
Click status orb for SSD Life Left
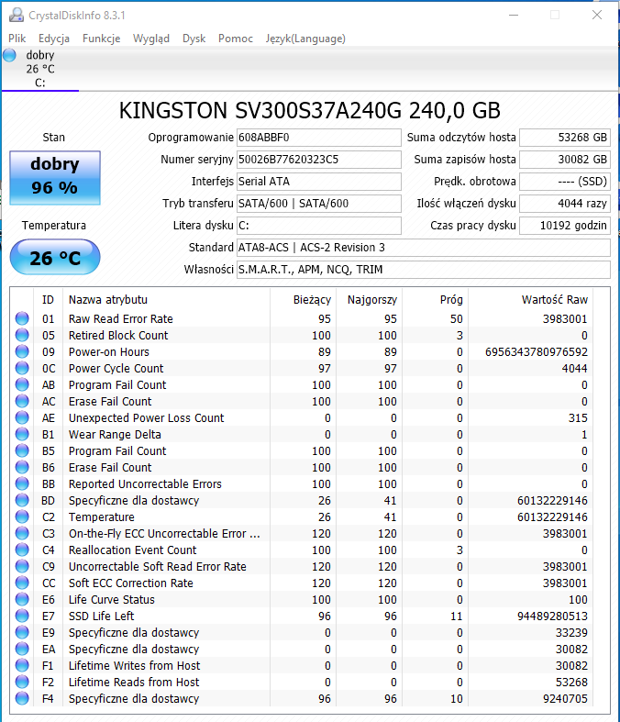tap(22, 616)
